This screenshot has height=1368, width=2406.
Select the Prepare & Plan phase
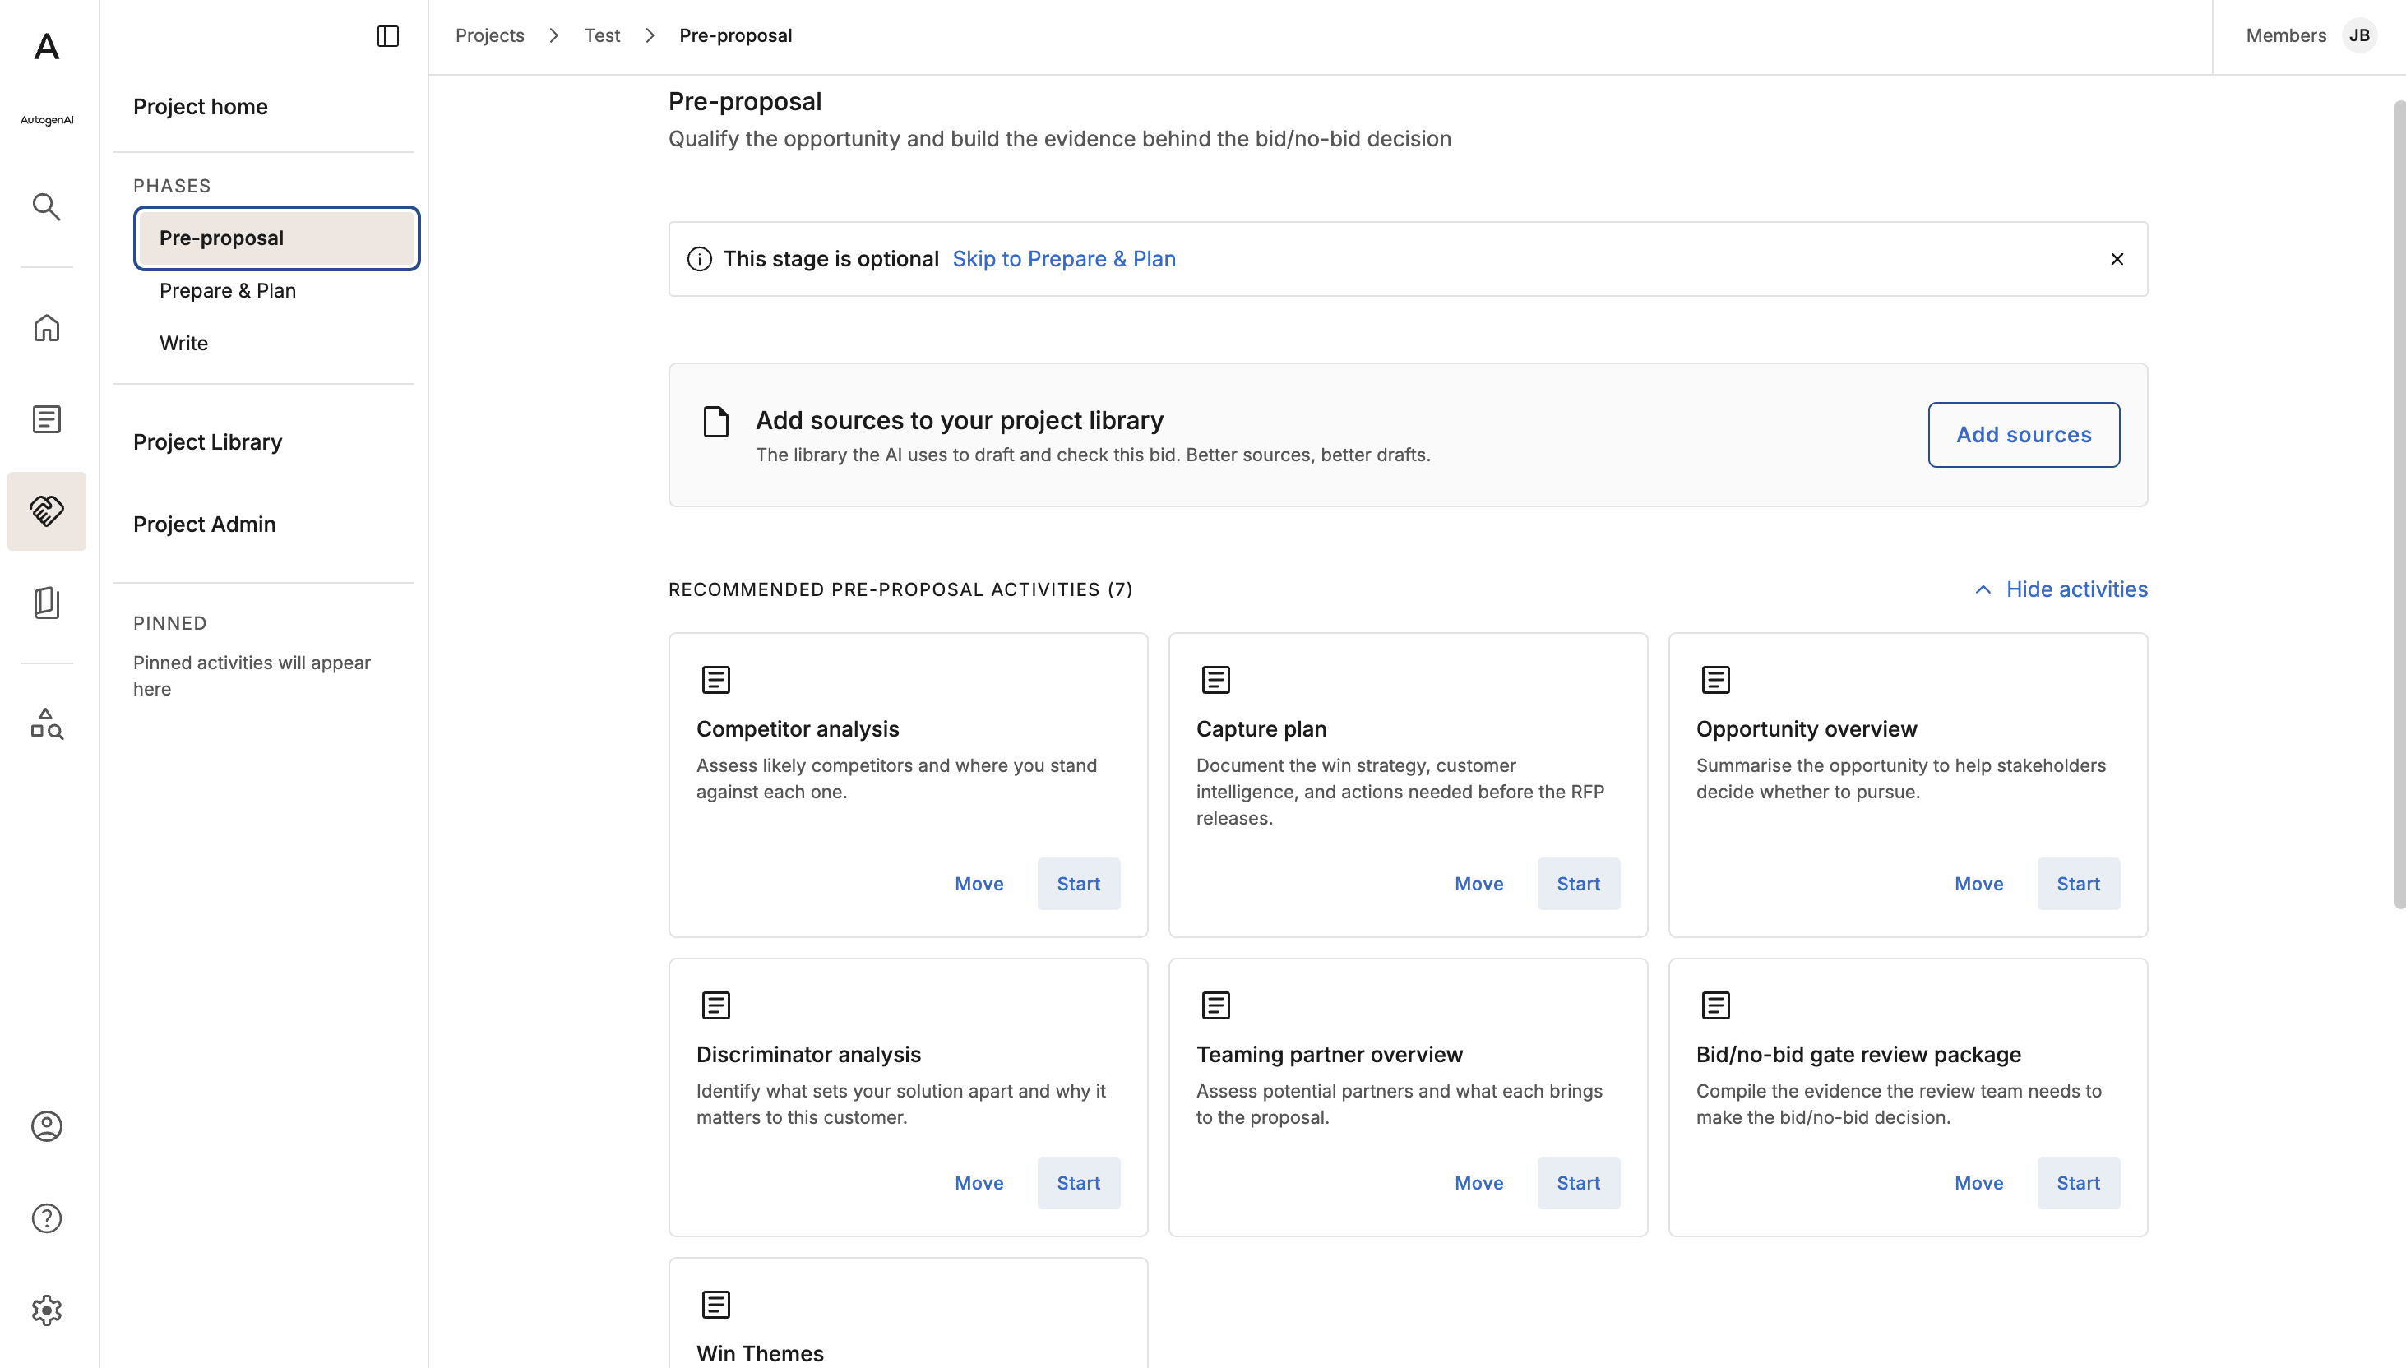227,290
